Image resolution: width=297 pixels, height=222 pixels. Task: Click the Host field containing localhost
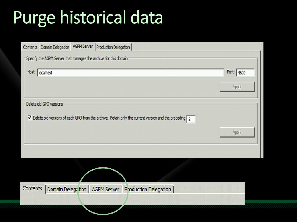[x=130, y=73]
